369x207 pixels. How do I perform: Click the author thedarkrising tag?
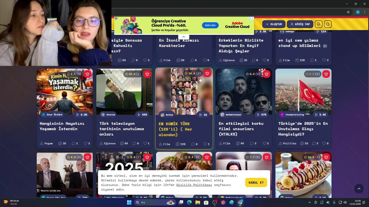click(x=292, y=114)
